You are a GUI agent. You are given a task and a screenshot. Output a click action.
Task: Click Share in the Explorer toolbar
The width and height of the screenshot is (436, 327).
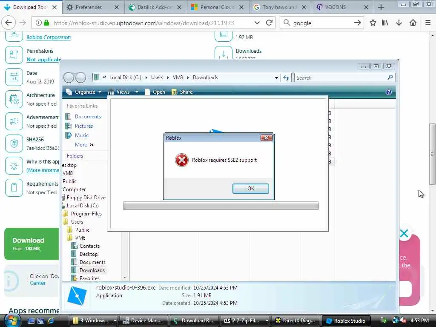[x=182, y=92]
